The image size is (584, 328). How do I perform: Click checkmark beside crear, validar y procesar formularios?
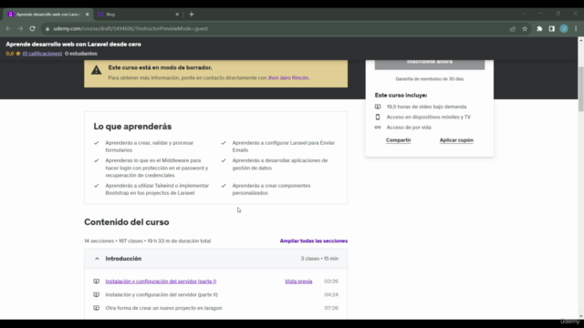point(97,143)
